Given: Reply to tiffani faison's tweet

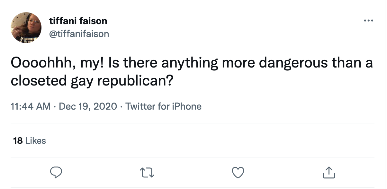Looking at the screenshot, I should pyautogui.click(x=56, y=173).
